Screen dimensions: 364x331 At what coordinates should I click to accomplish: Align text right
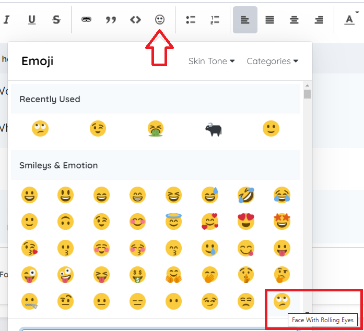pyautogui.click(x=319, y=20)
